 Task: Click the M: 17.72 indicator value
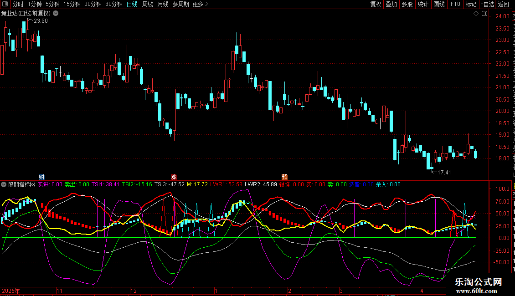[197, 184]
